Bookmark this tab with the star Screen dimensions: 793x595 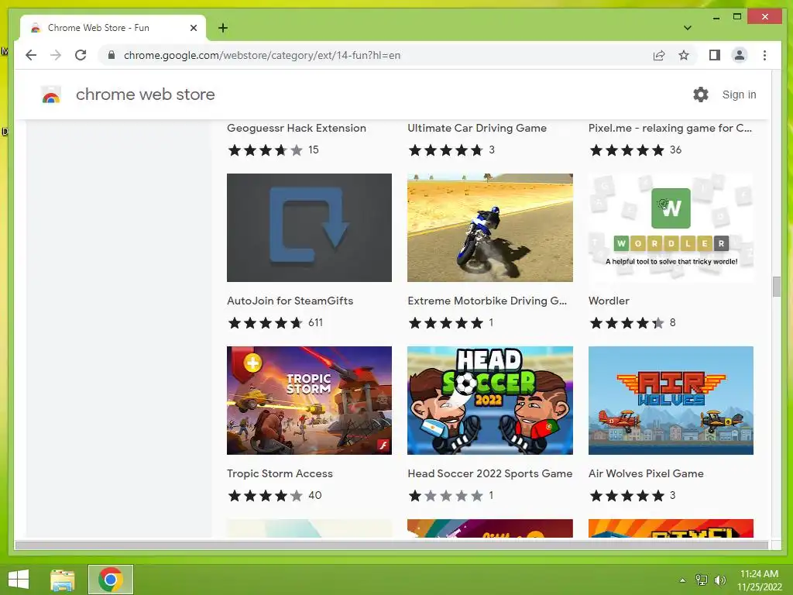tap(684, 55)
